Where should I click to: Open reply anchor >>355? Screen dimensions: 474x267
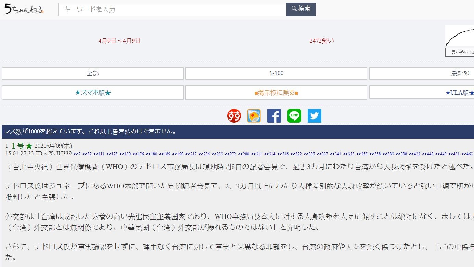pyautogui.click(x=362, y=154)
